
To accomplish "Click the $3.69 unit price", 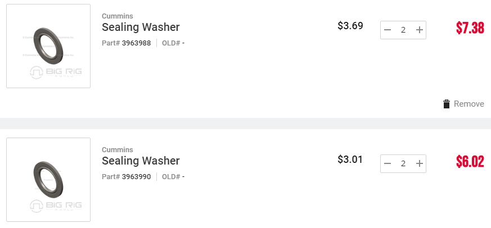I will 350,26.
